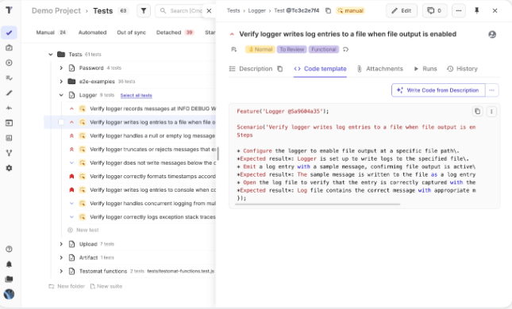Open the report chart icon in sidebar
512x309 pixels.
point(10,138)
